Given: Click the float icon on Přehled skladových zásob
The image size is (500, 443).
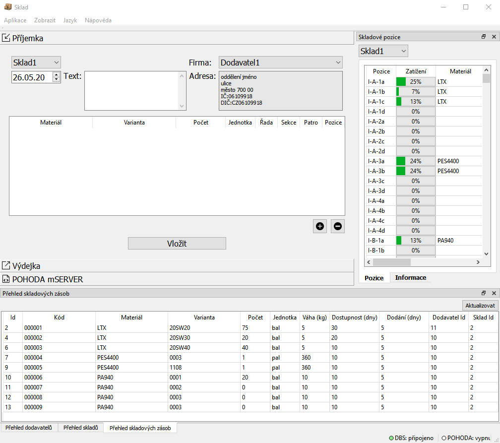Looking at the screenshot, I should tap(483, 293).
